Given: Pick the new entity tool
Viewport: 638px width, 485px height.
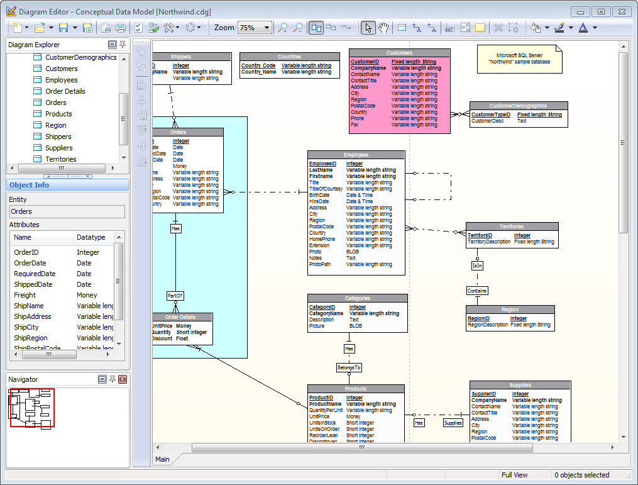Looking at the screenshot, I should point(402,28).
